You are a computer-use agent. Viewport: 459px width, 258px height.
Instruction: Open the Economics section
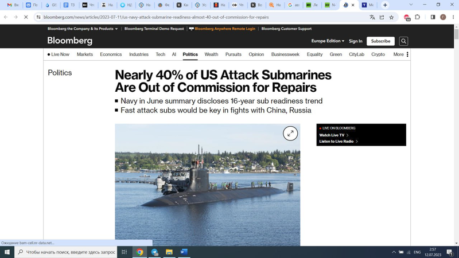pyautogui.click(x=111, y=54)
